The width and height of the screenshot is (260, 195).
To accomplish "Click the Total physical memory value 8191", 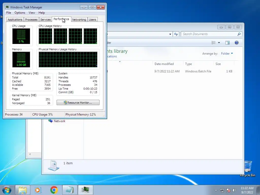I will (47, 77).
